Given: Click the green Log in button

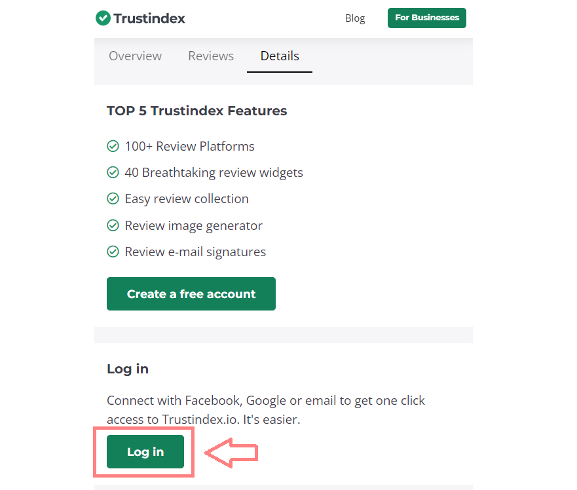Looking at the screenshot, I should pyautogui.click(x=145, y=452).
